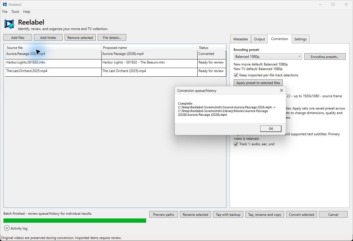
Task: Click OK in the conversion dialog
Action: coord(271,129)
